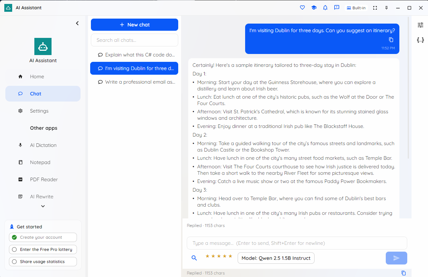Click the Other apps heading
Image resolution: width=428 pixels, height=277 pixels.
click(x=44, y=128)
